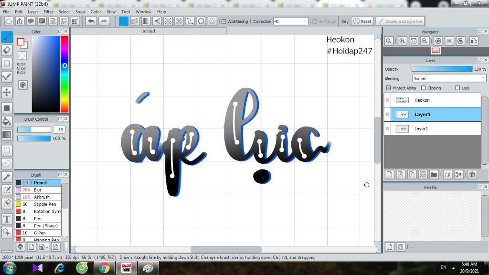Enable crisscross grid snap
The width and height of the screenshot is (489, 275).
pos(146,21)
